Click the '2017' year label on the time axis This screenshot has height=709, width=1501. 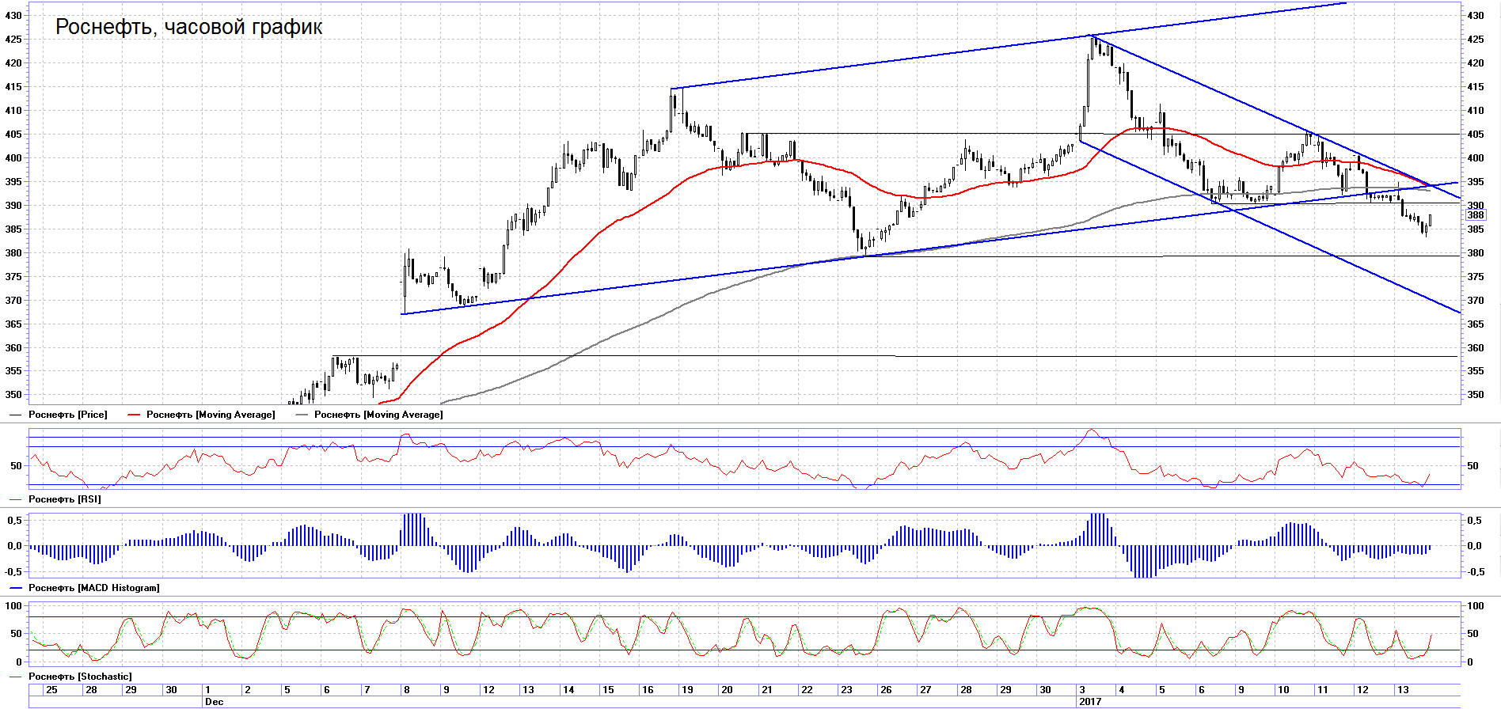(1090, 702)
